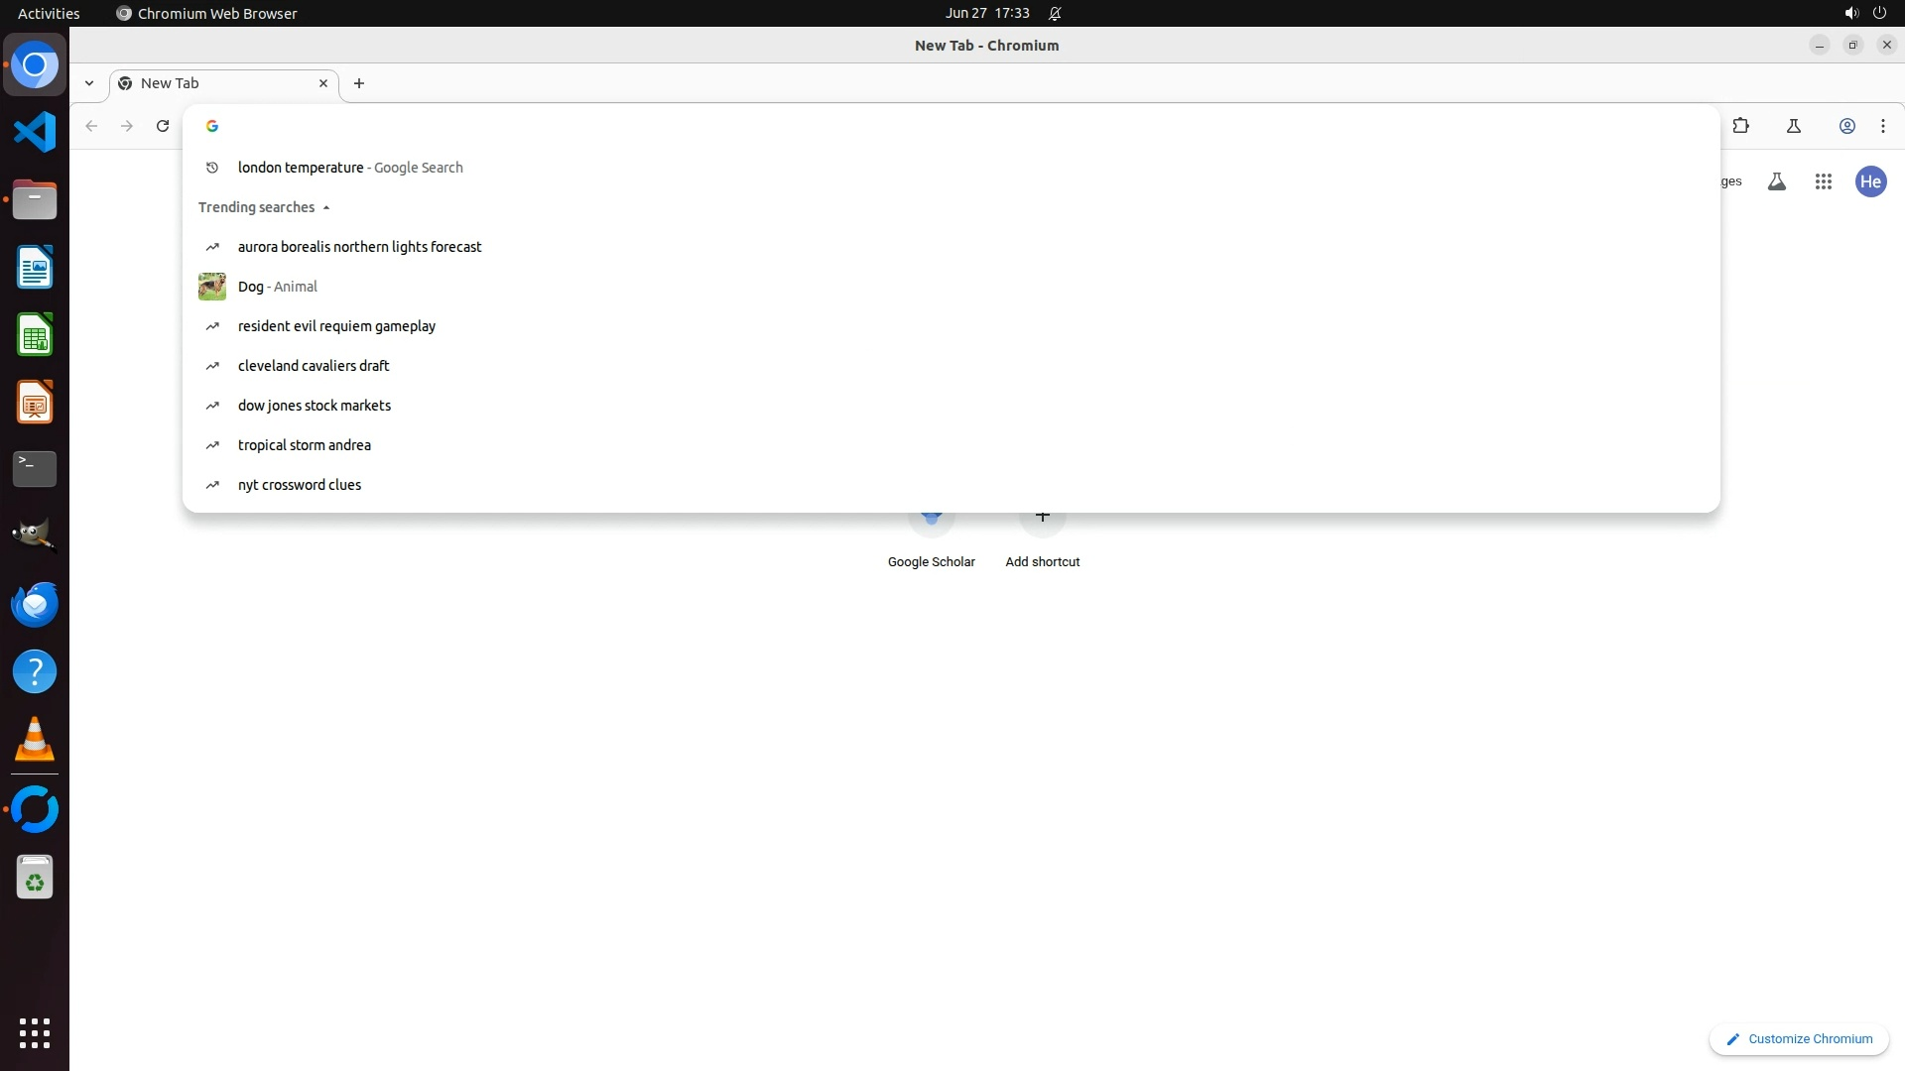The image size is (1905, 1071).
Task: Click the Customize Chromium button
Action: click(1798, 1038)
